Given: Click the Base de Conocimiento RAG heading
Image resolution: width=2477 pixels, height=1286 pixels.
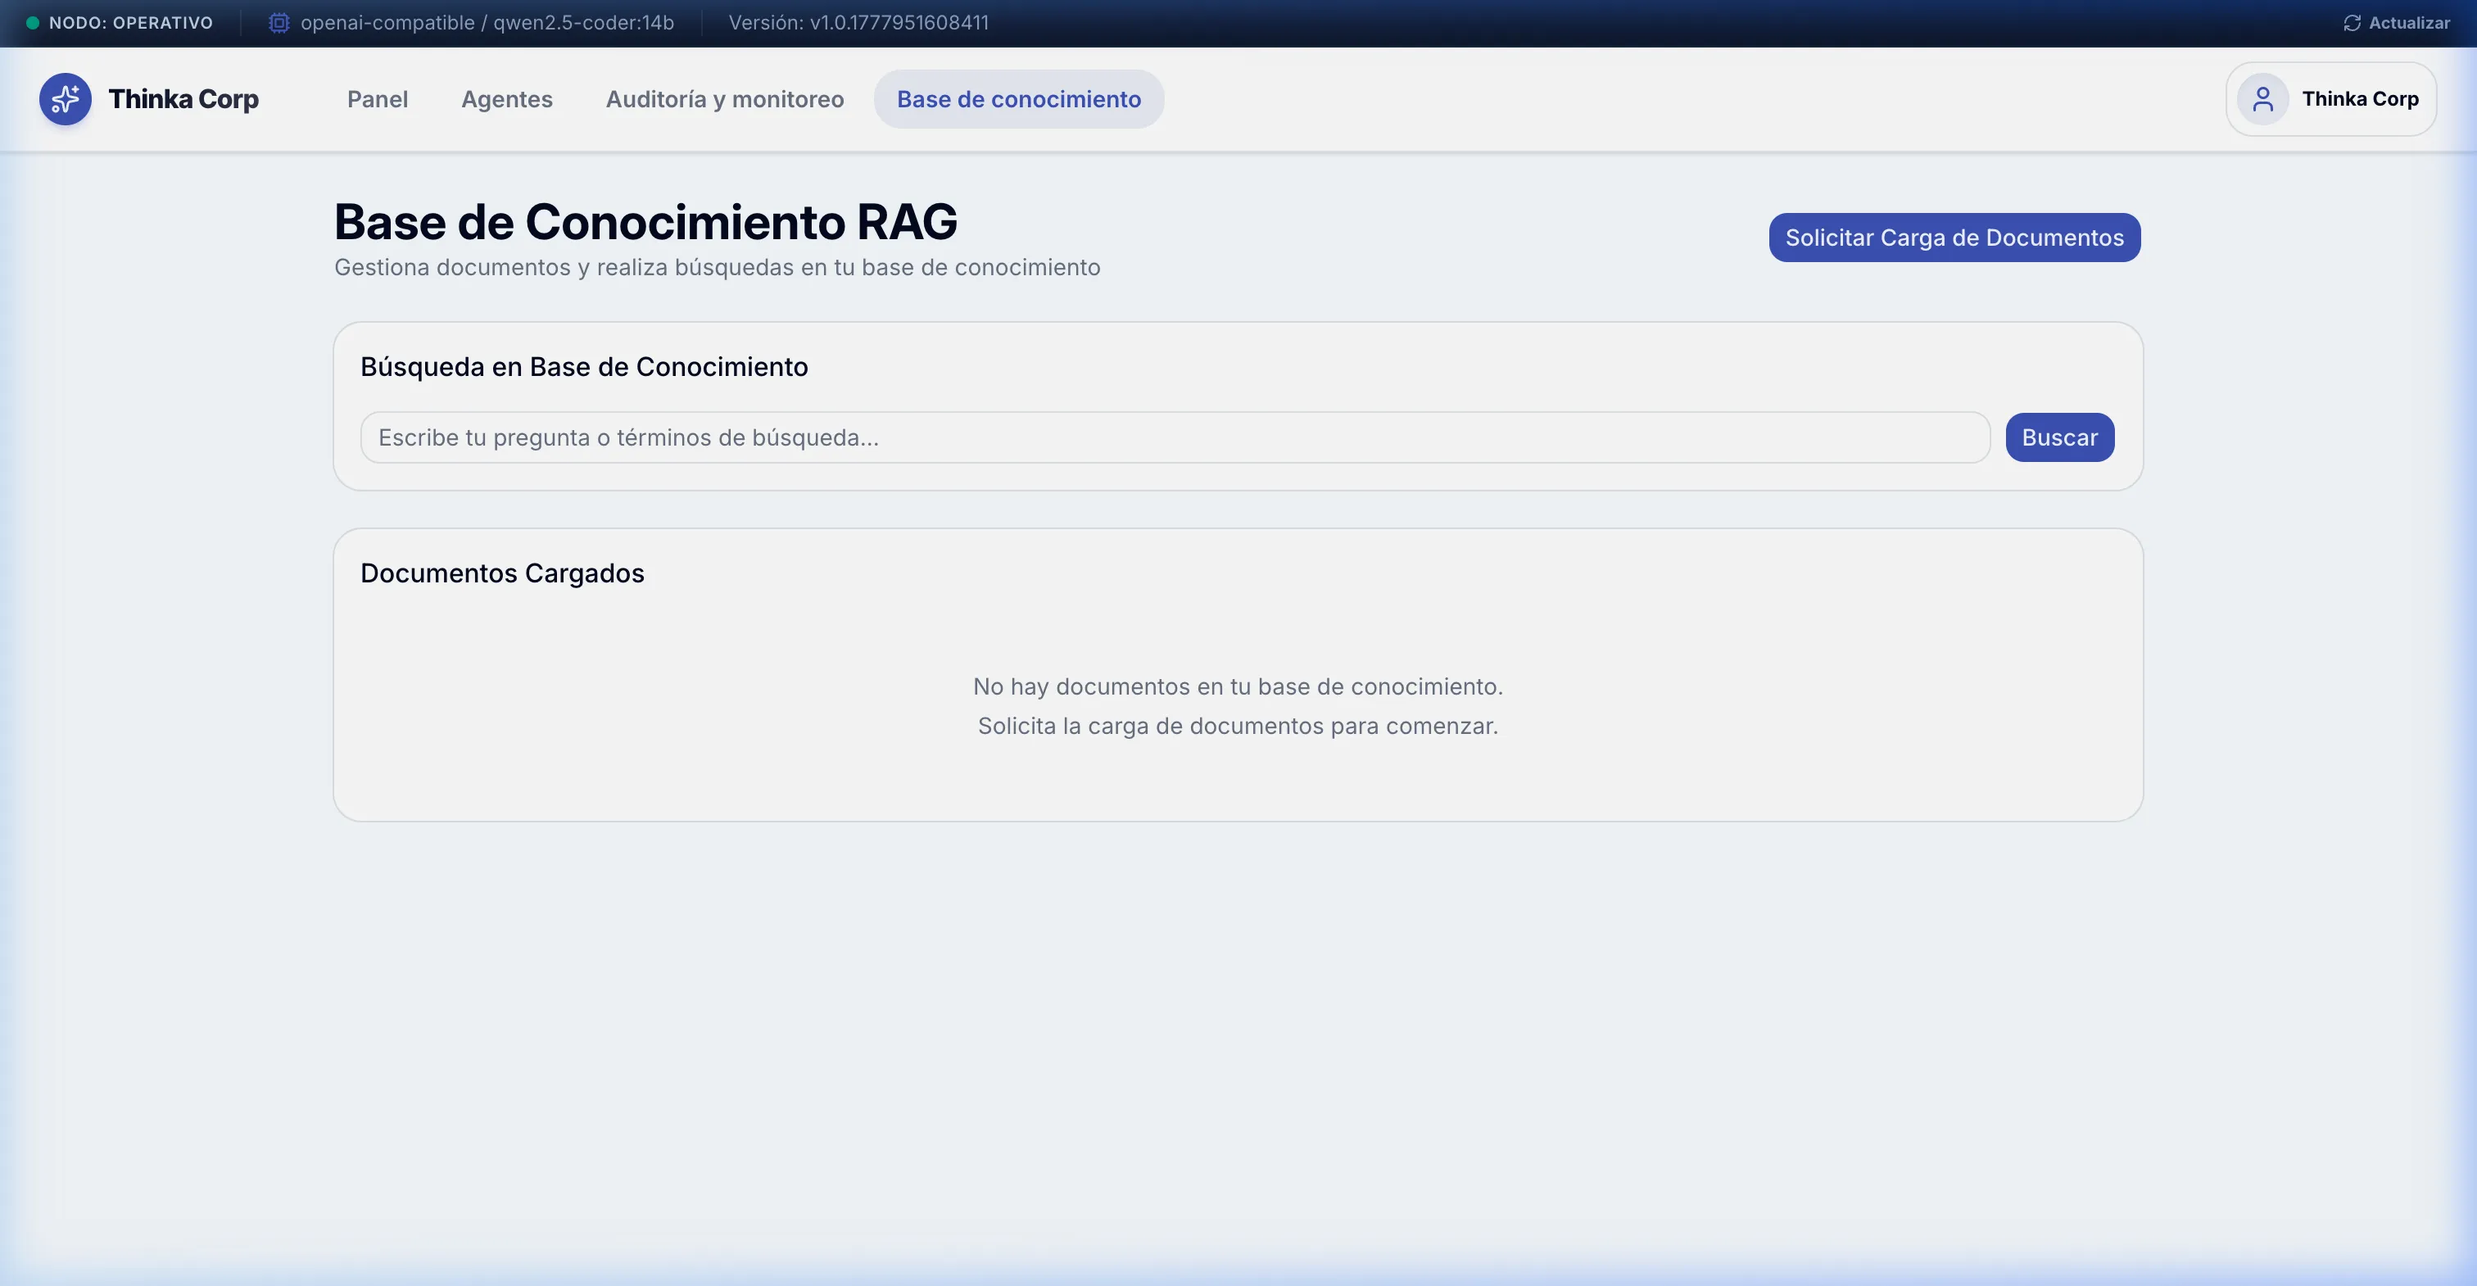Looking at the screenshot, I should [x=645, y=222].
